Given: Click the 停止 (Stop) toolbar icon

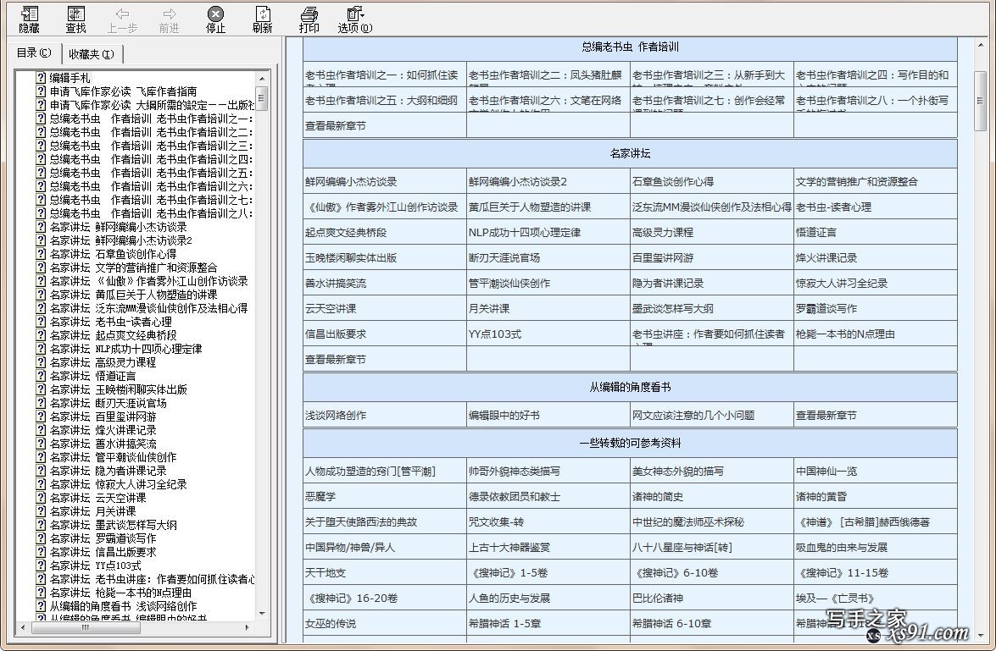Looking at the screenshot, I should (215, 14).
